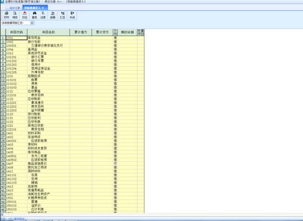Image resolution: width=303 pixels, height=221 pixels.
Task: Click the 银行存款 row name
Action: tap(49, 42)
